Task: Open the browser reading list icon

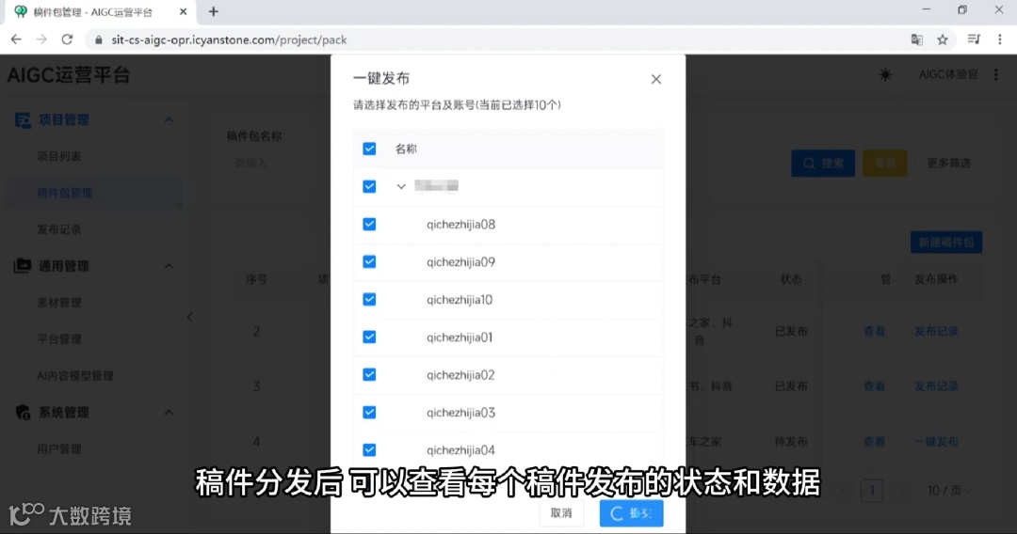Action: point(974,39)
